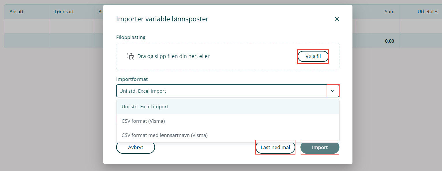Cancel with the Avbryt button

pos(136,147)
